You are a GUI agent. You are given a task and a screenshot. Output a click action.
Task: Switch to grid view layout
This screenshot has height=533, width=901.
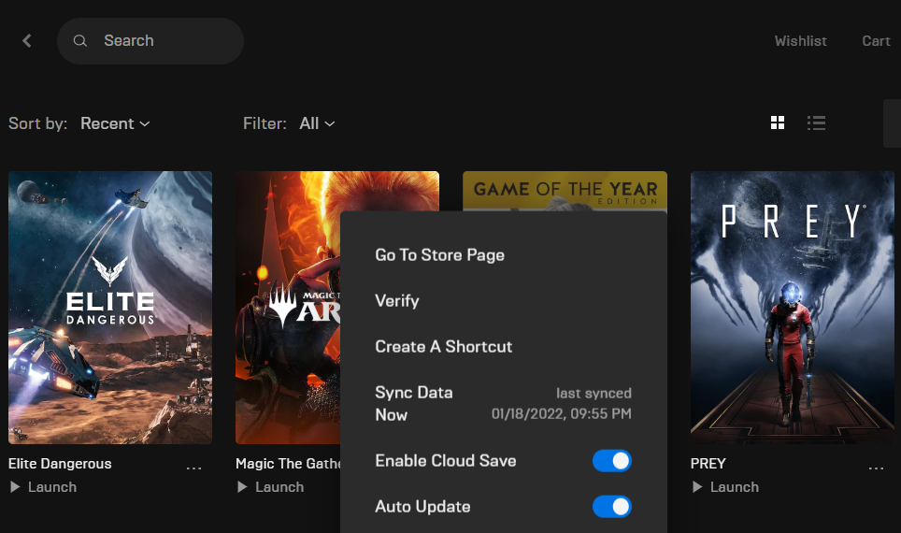tap(778, 122)
